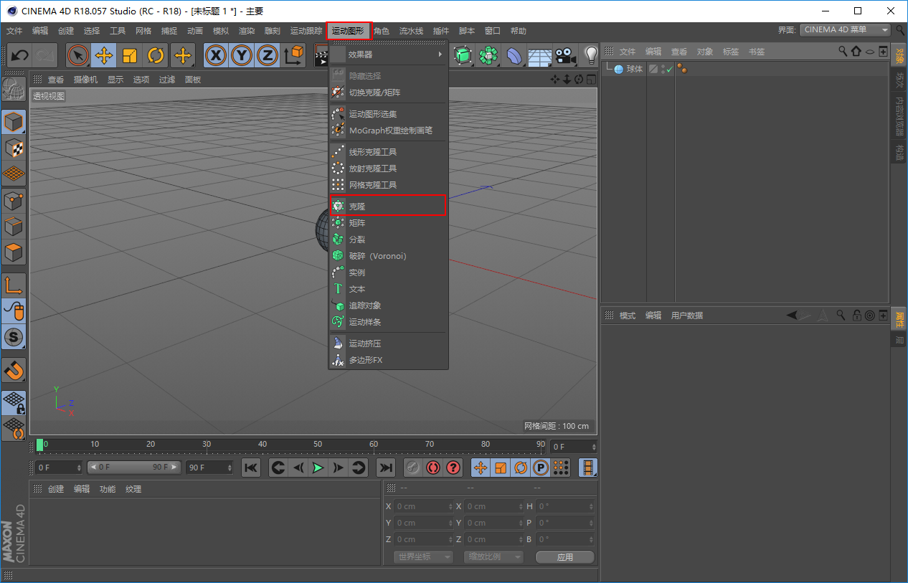The height and width of the screenshot is (583, 908).
Task: Click the sphere layer square icon
Action: pyautogui.click(x=653, y=69)
